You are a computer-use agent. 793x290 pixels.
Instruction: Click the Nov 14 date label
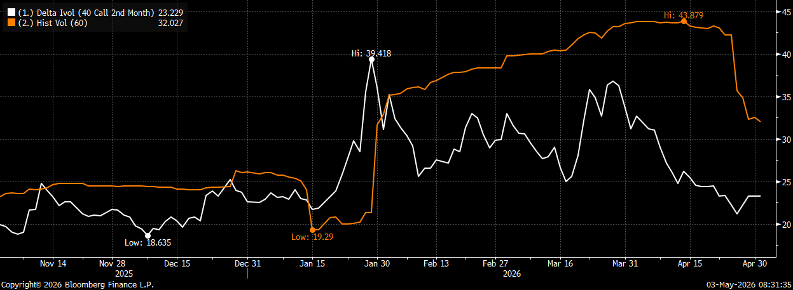[53, 263]
